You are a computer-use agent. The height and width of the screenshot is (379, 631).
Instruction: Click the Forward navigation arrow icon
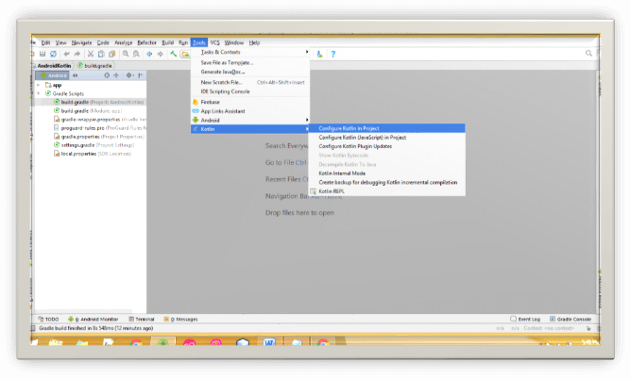pyautogui.click(x=161, y=54)
